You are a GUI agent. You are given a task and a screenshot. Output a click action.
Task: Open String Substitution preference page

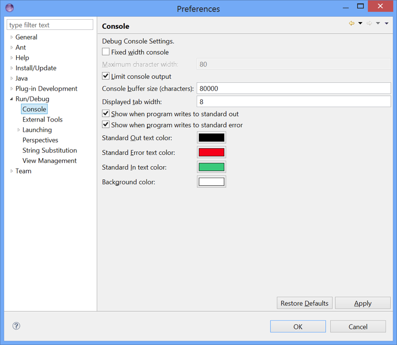[50, 150]
